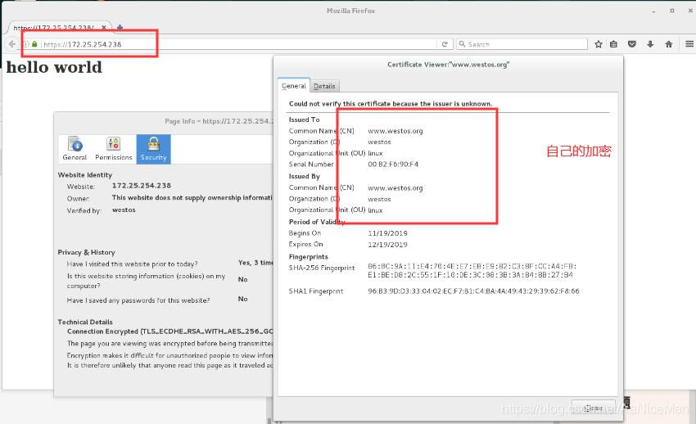Open the Firefox hamburger menu
Screen dimensions: 696x424
(x=689, y=44)
